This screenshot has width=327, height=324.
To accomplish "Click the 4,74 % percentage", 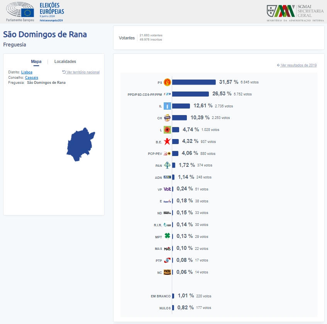I will 191,129.
